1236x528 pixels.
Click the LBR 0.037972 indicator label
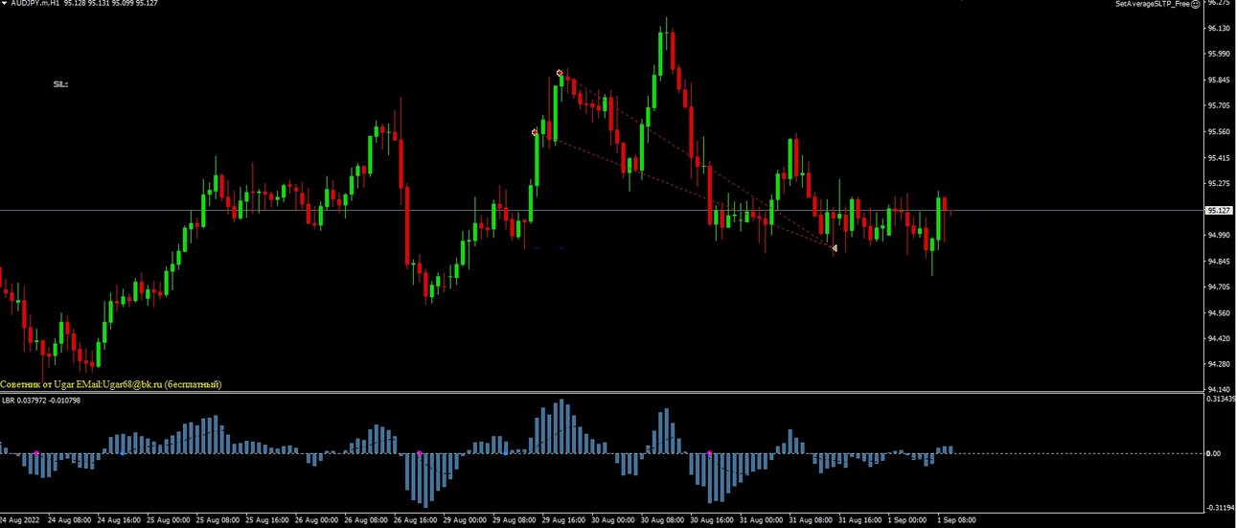tap(41, 400)
